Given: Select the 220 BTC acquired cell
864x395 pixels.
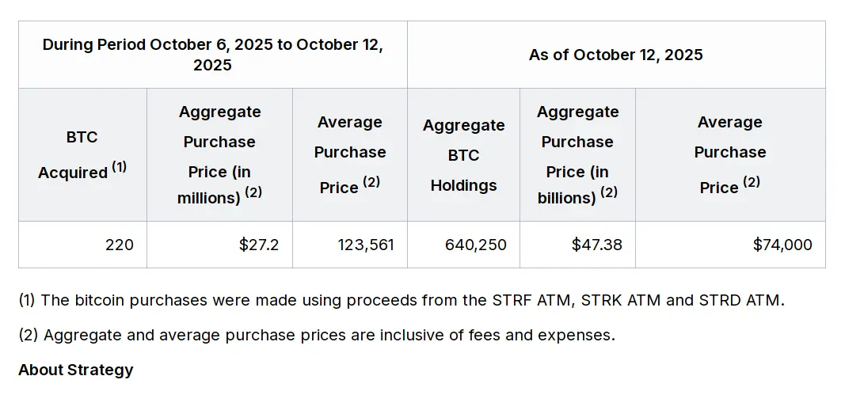Looking at the screenshot, I should pyautogui.click(x=120, y=245).
